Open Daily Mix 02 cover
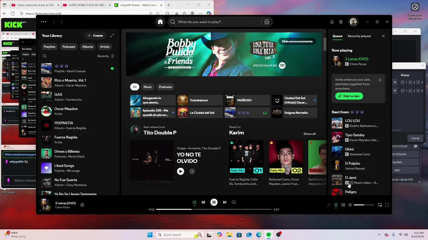Screen dimensions: 428x240 (286, 157)
